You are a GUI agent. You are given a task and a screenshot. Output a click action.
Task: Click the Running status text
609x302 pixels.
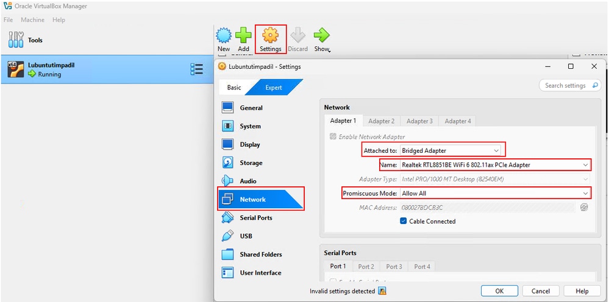49,74
